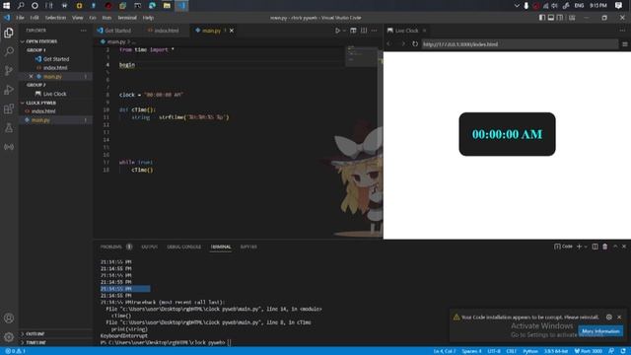Open the Explorer view in activity bar
This screenshot has height=355, width=631.
tap(9, 33)
